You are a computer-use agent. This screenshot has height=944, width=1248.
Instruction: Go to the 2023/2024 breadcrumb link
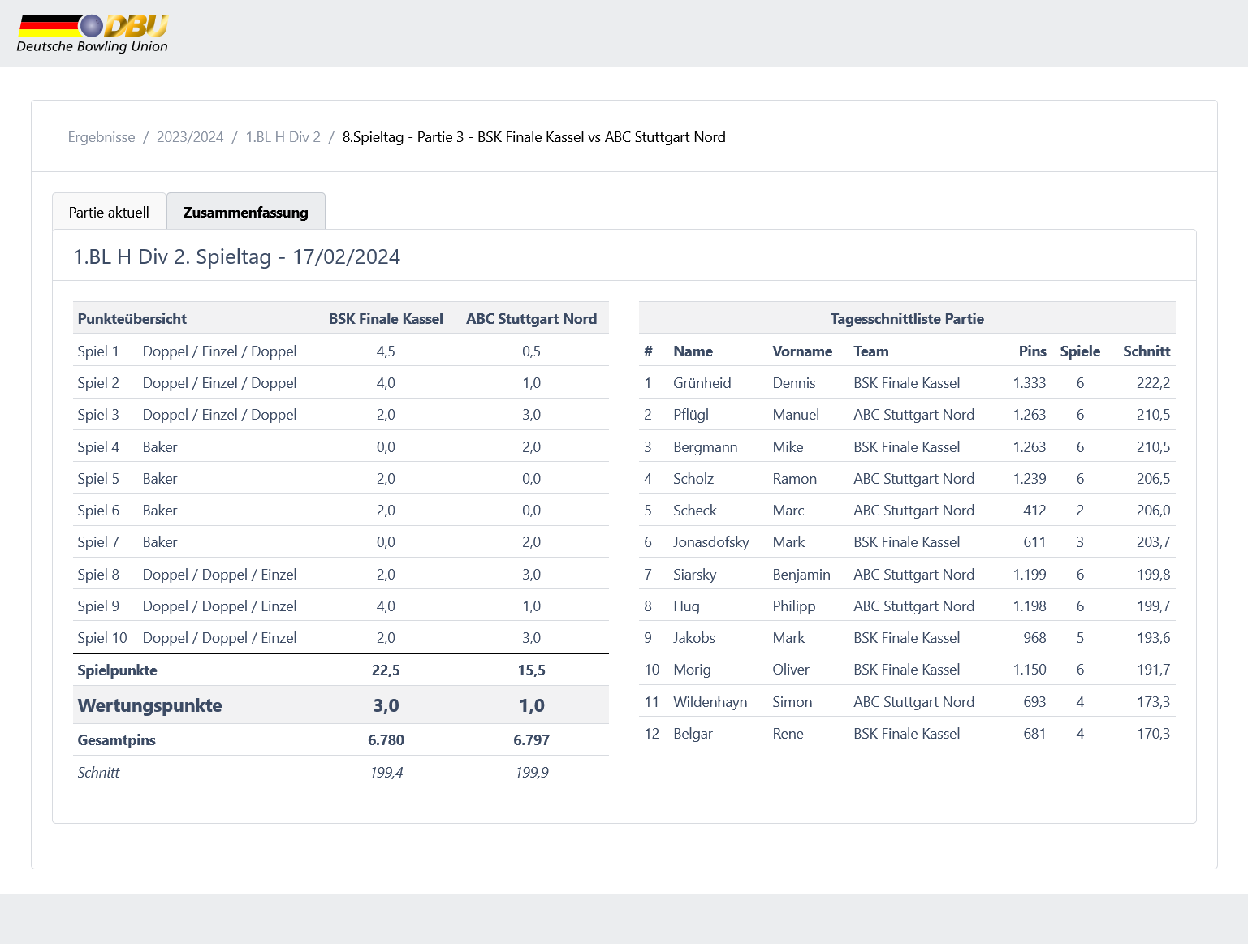point(190,137)
